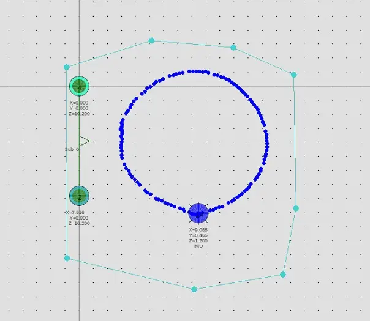370x321 pixels.
Task: Click the Sub_0 label text
Action: pos(72,149)
